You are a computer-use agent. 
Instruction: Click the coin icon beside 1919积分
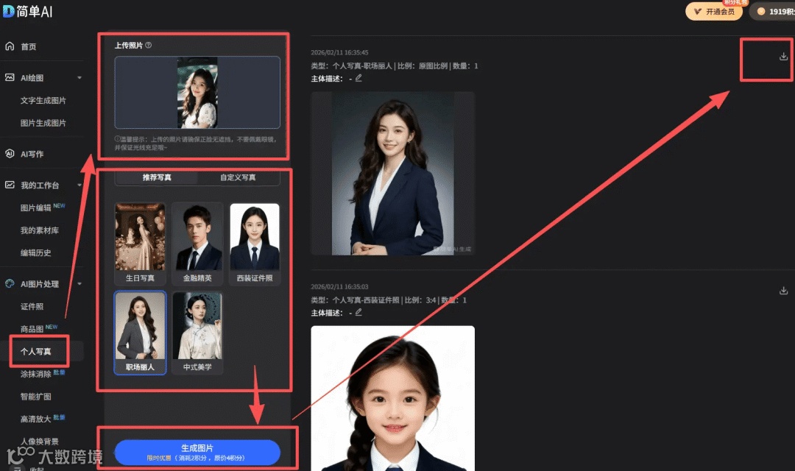[760, 11]
